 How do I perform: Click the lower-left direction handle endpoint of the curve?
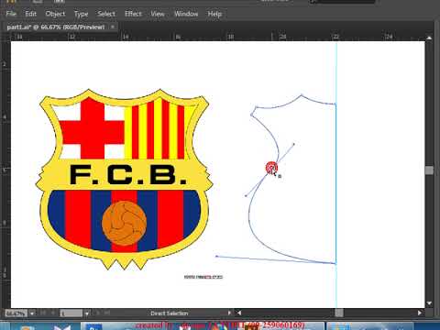coord(246,195)
